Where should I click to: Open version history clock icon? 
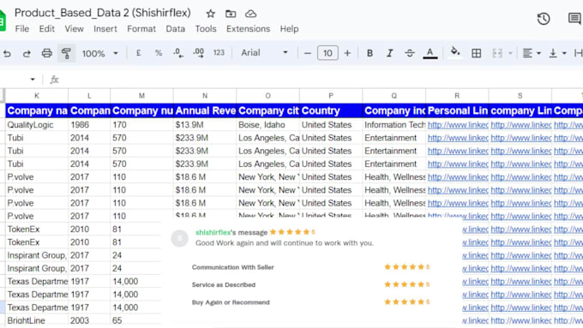point(544,19)
